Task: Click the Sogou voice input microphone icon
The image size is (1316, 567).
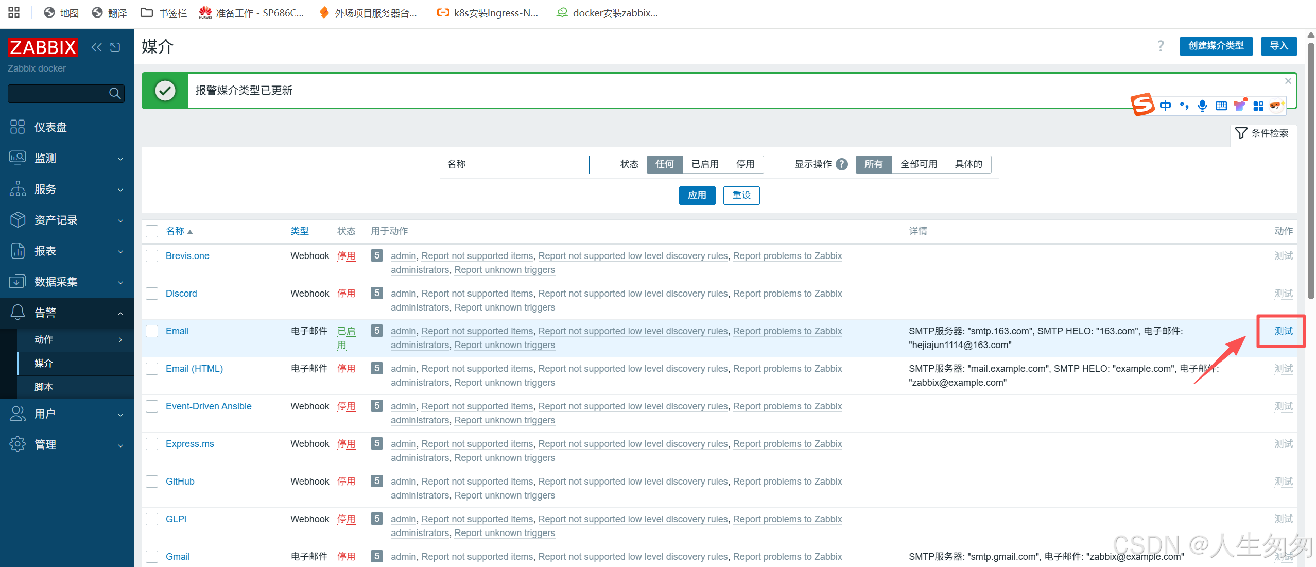Action: pos(1202,106)
